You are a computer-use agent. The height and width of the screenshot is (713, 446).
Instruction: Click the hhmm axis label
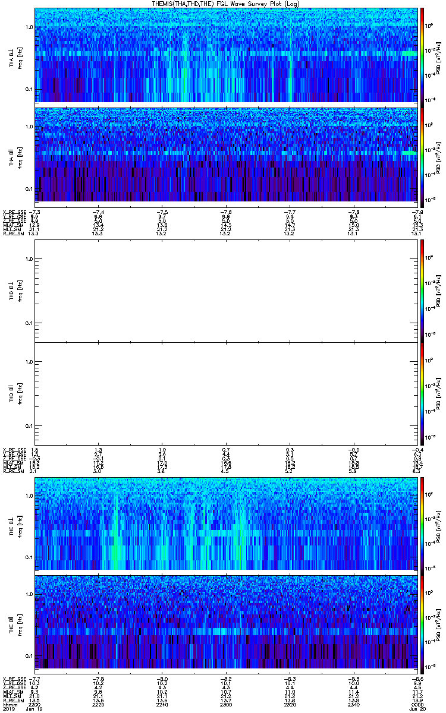click(10, 703)
